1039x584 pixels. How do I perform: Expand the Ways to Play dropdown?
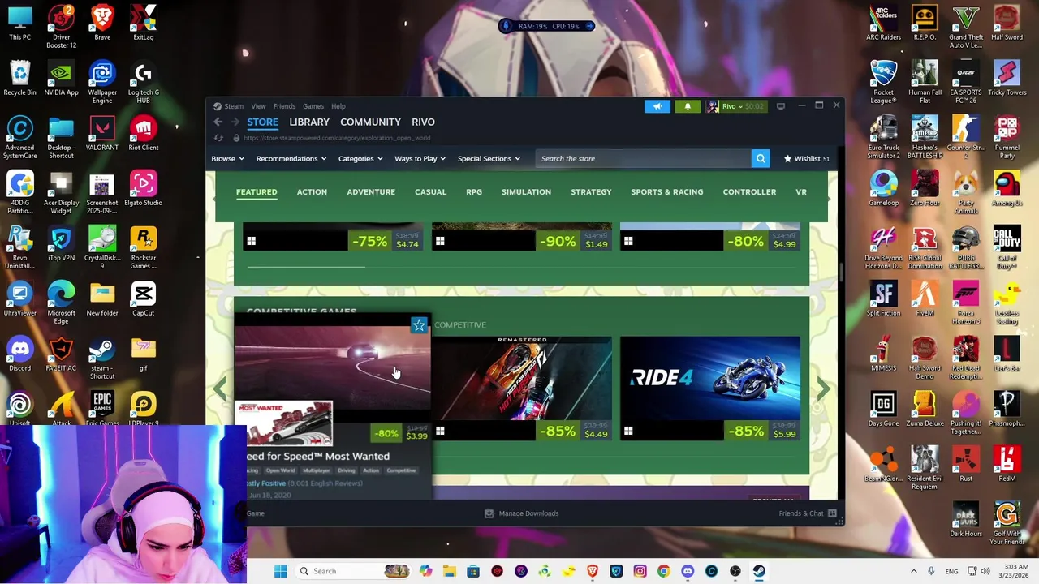point(420,159)
